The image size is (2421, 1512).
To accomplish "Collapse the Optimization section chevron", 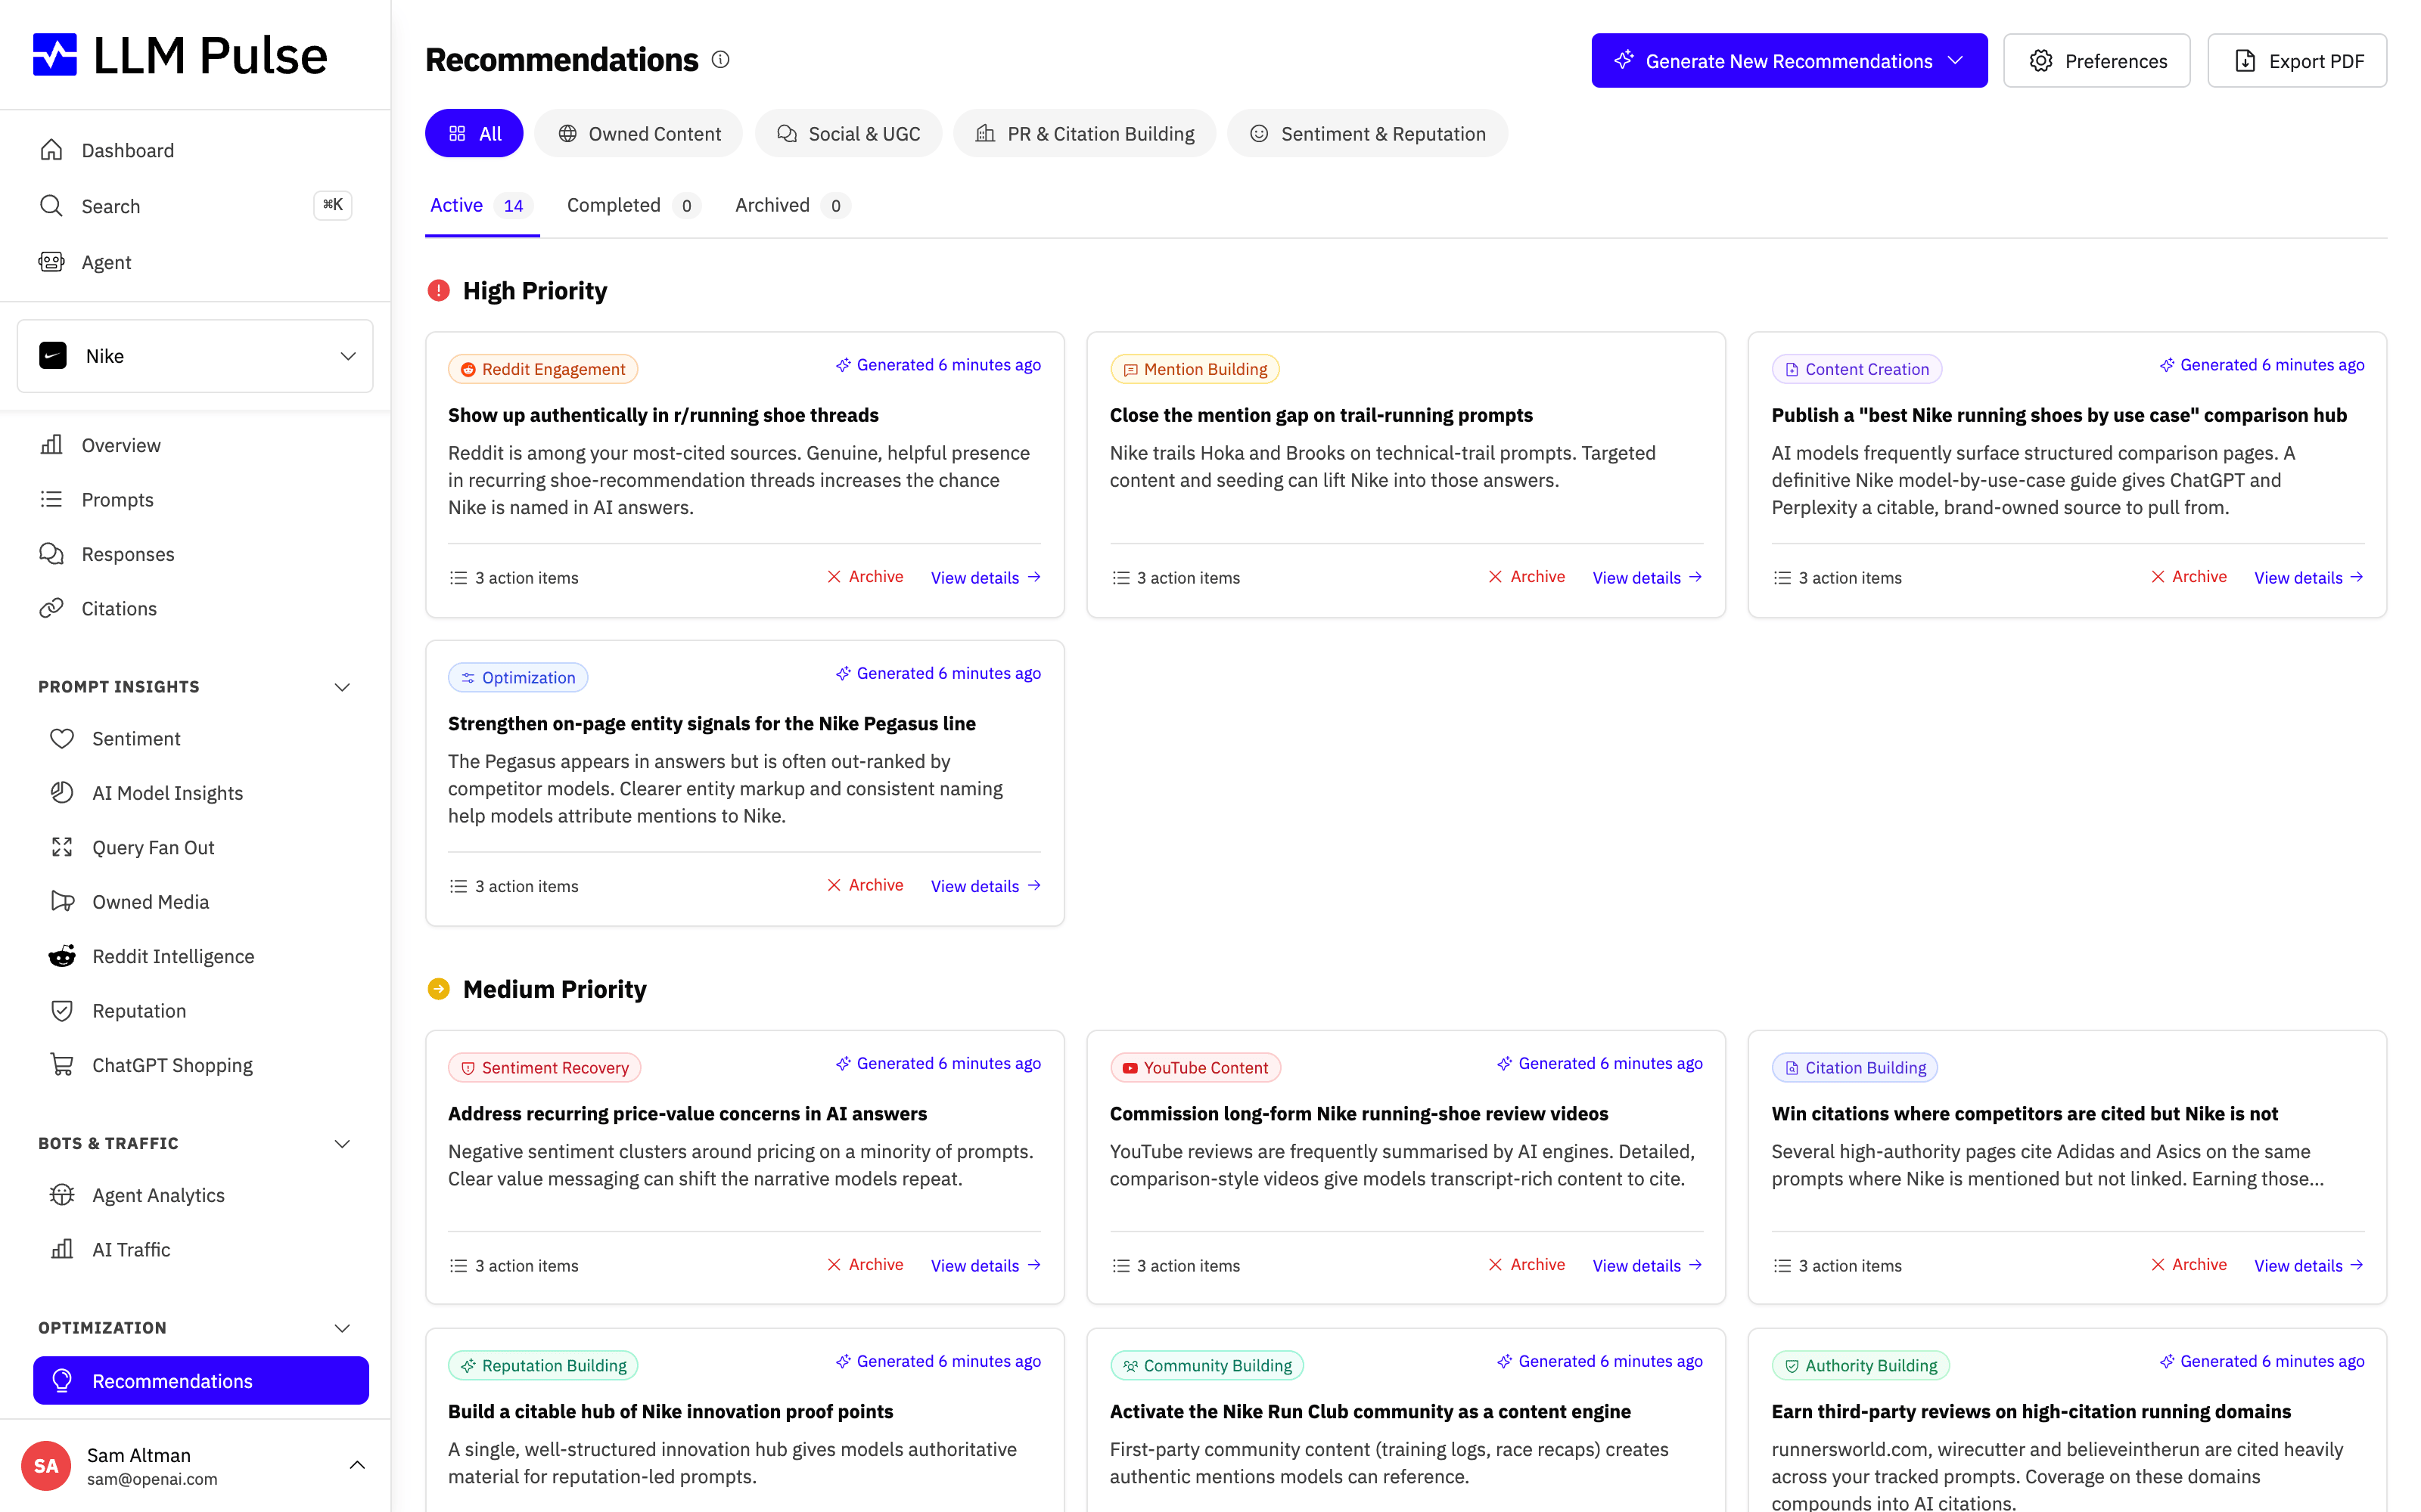I will pyautogui.click(x=342, y=1328).
